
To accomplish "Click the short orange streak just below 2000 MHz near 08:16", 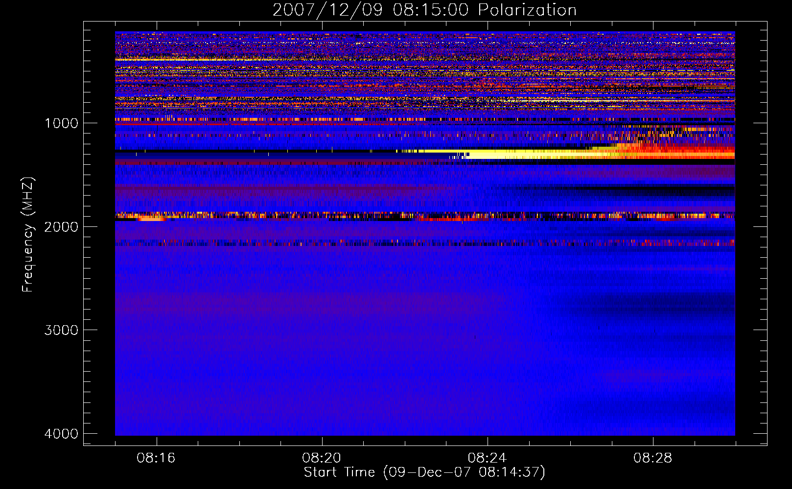I will click(151, 219).
